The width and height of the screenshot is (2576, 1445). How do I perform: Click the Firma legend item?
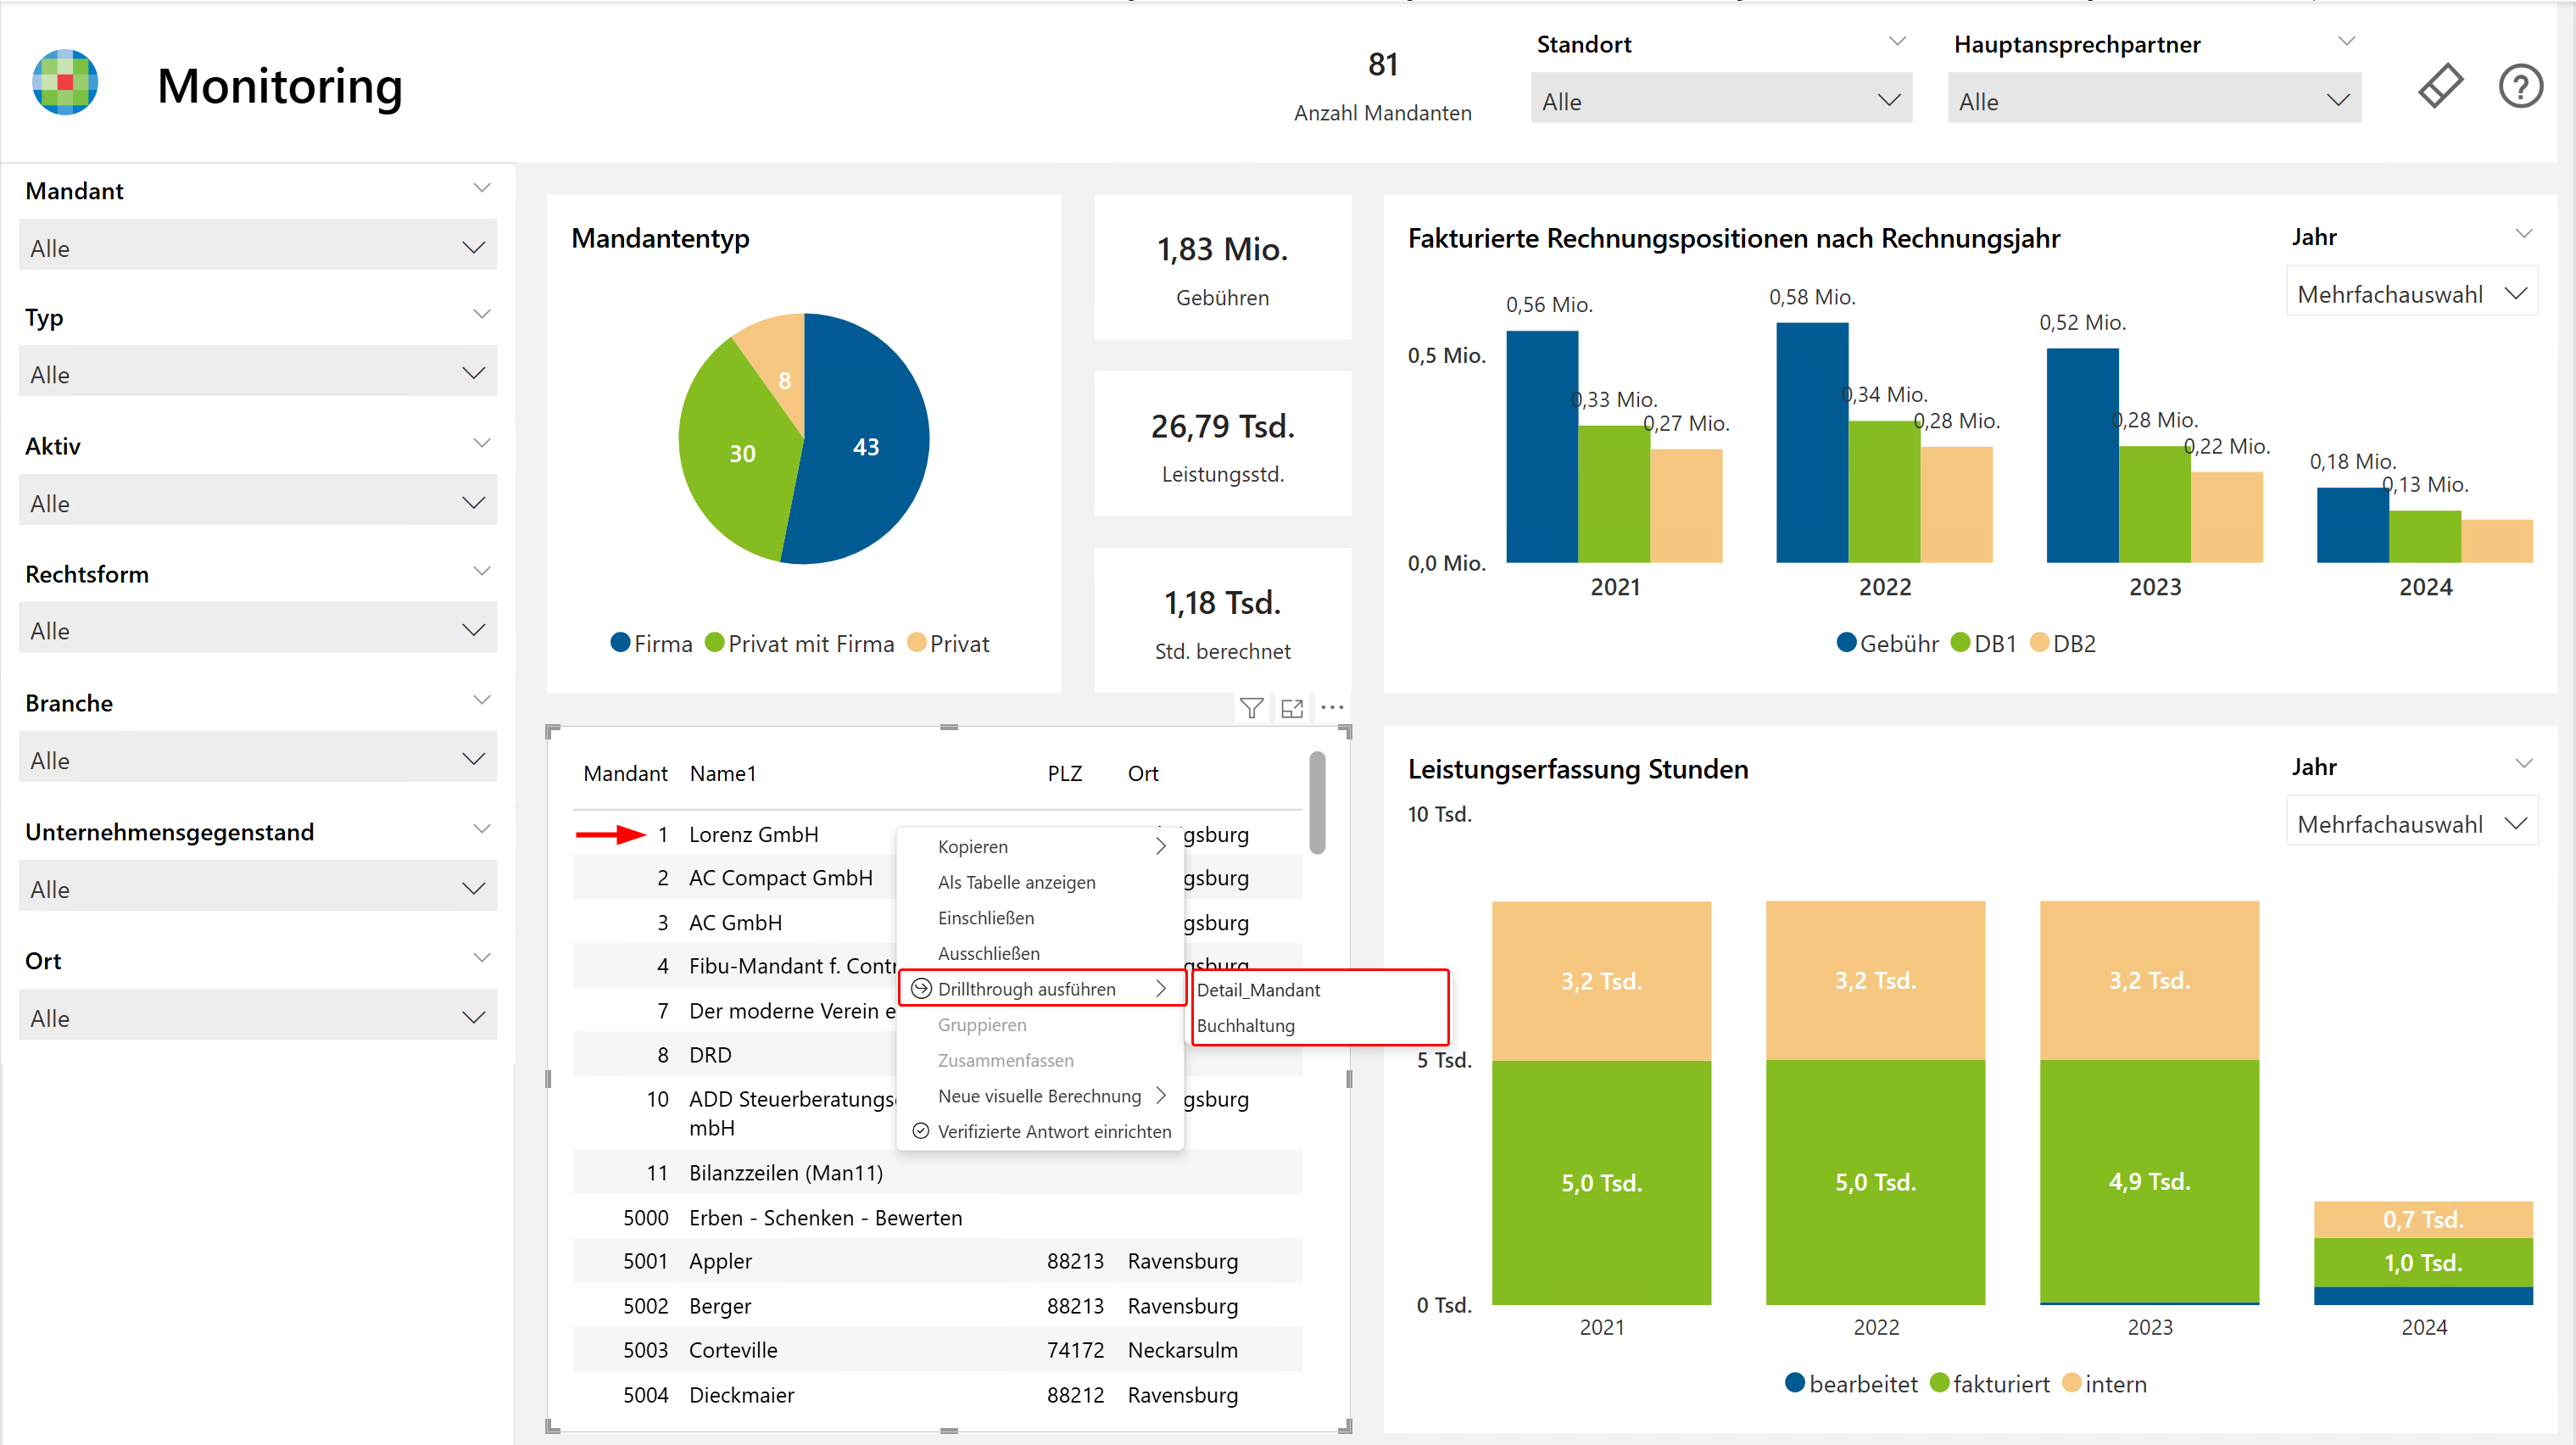pos(652,643)
